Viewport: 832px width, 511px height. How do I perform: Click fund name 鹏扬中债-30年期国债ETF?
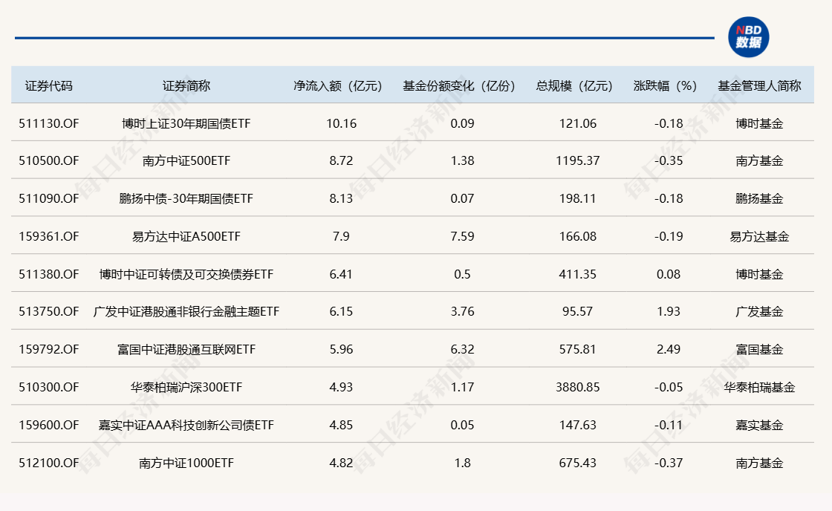tap(186, 198)
